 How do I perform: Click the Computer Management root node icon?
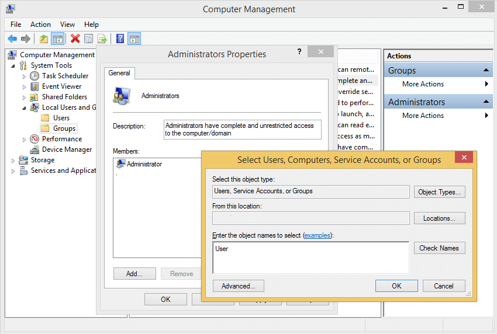(12, 55)
